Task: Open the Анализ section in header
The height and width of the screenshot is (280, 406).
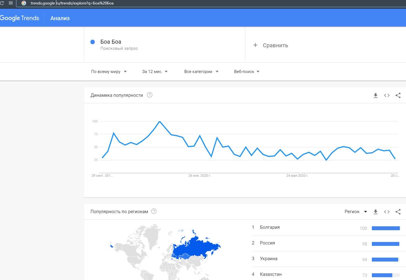Action: (x=60, y=18)
